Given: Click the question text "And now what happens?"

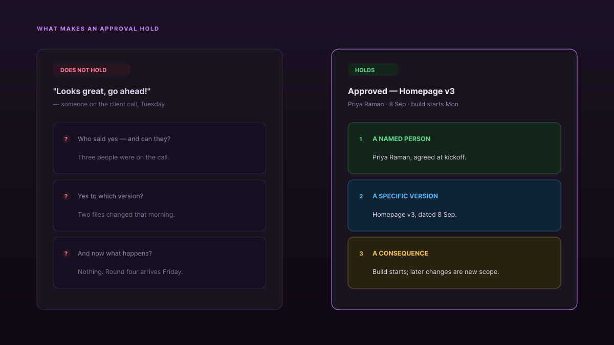Looking at the screenshot, I should click(115, 254).
